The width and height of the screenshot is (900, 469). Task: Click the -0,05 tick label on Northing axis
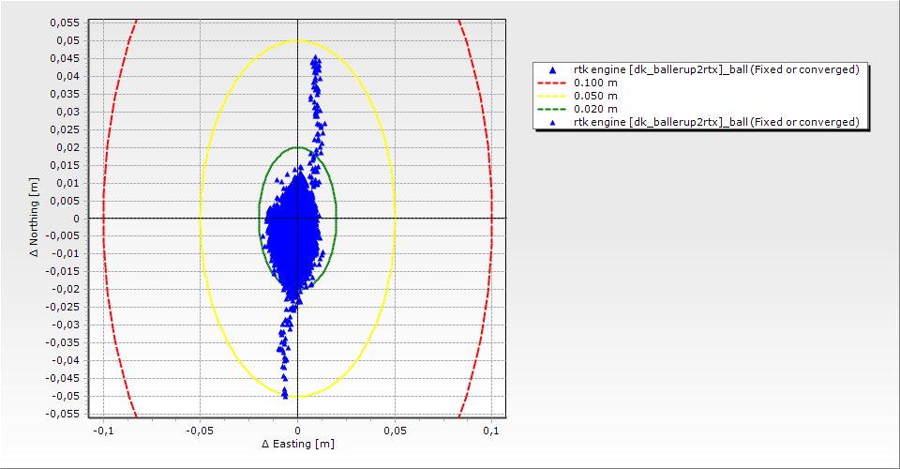click(66, 396)
